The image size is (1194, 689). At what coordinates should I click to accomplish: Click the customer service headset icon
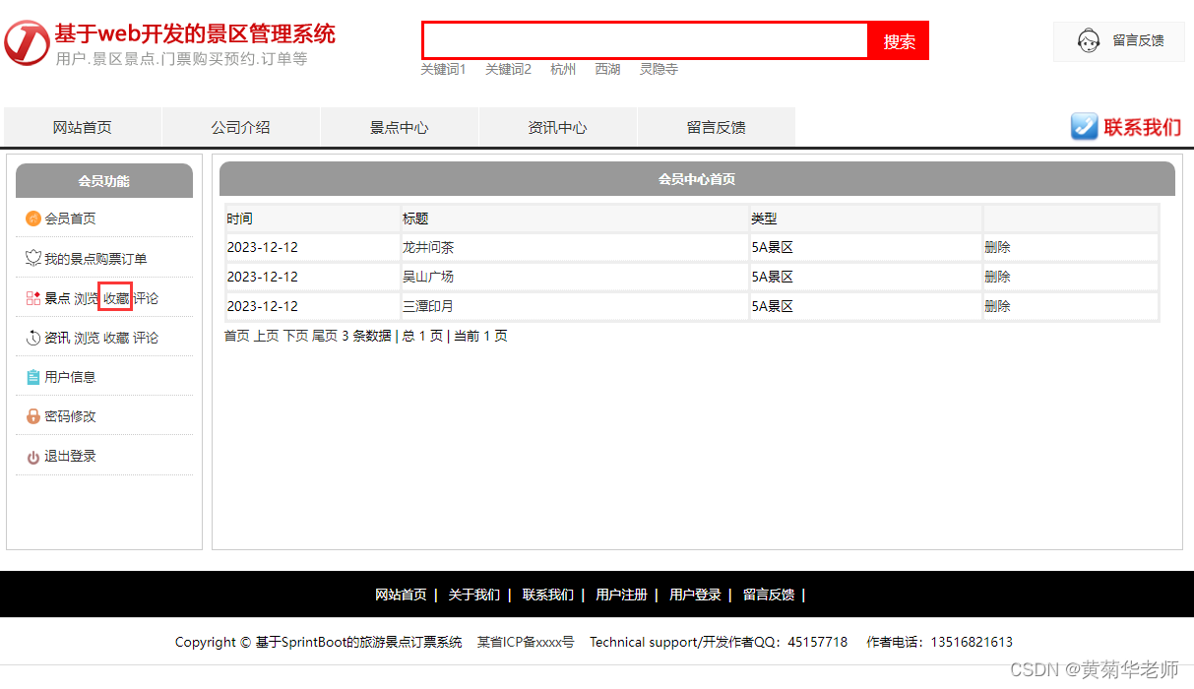[1088, 41]
